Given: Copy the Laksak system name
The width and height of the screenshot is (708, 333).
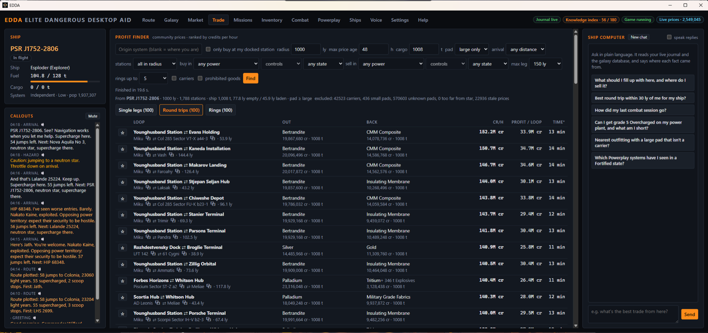Looking at the screenshot, I should (174, 188).
